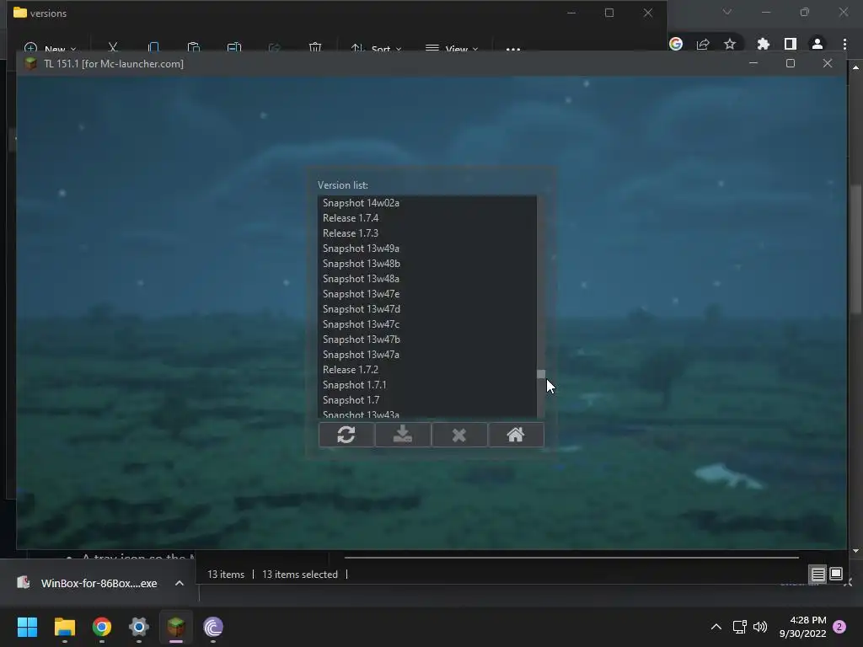
Task: Open the notification badge showing 2
Action: coord(839,627)
